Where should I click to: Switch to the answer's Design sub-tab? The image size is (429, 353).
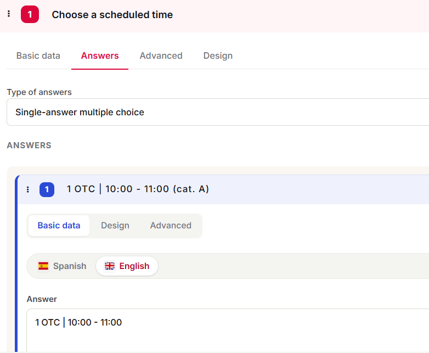pyautogui.click(x=115, y=226)
